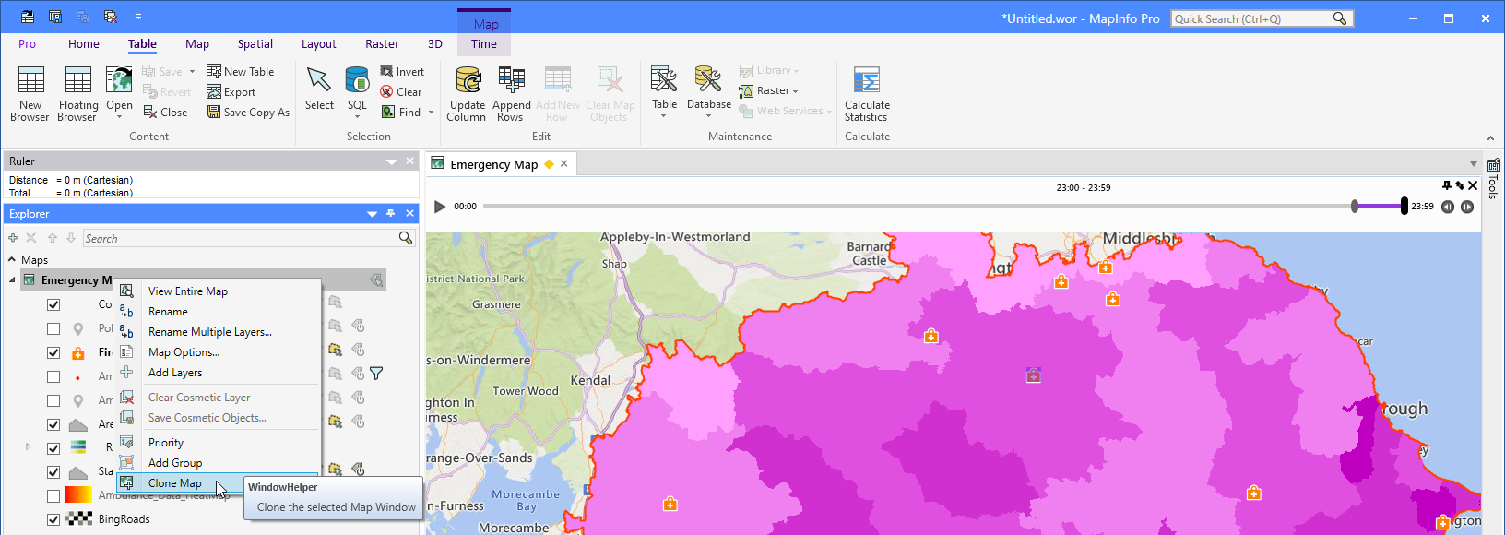This screenshot has height=535, width=1505.
Task: Step time backward one interval
Action: pyautogui.click(x=1448, y=207)
